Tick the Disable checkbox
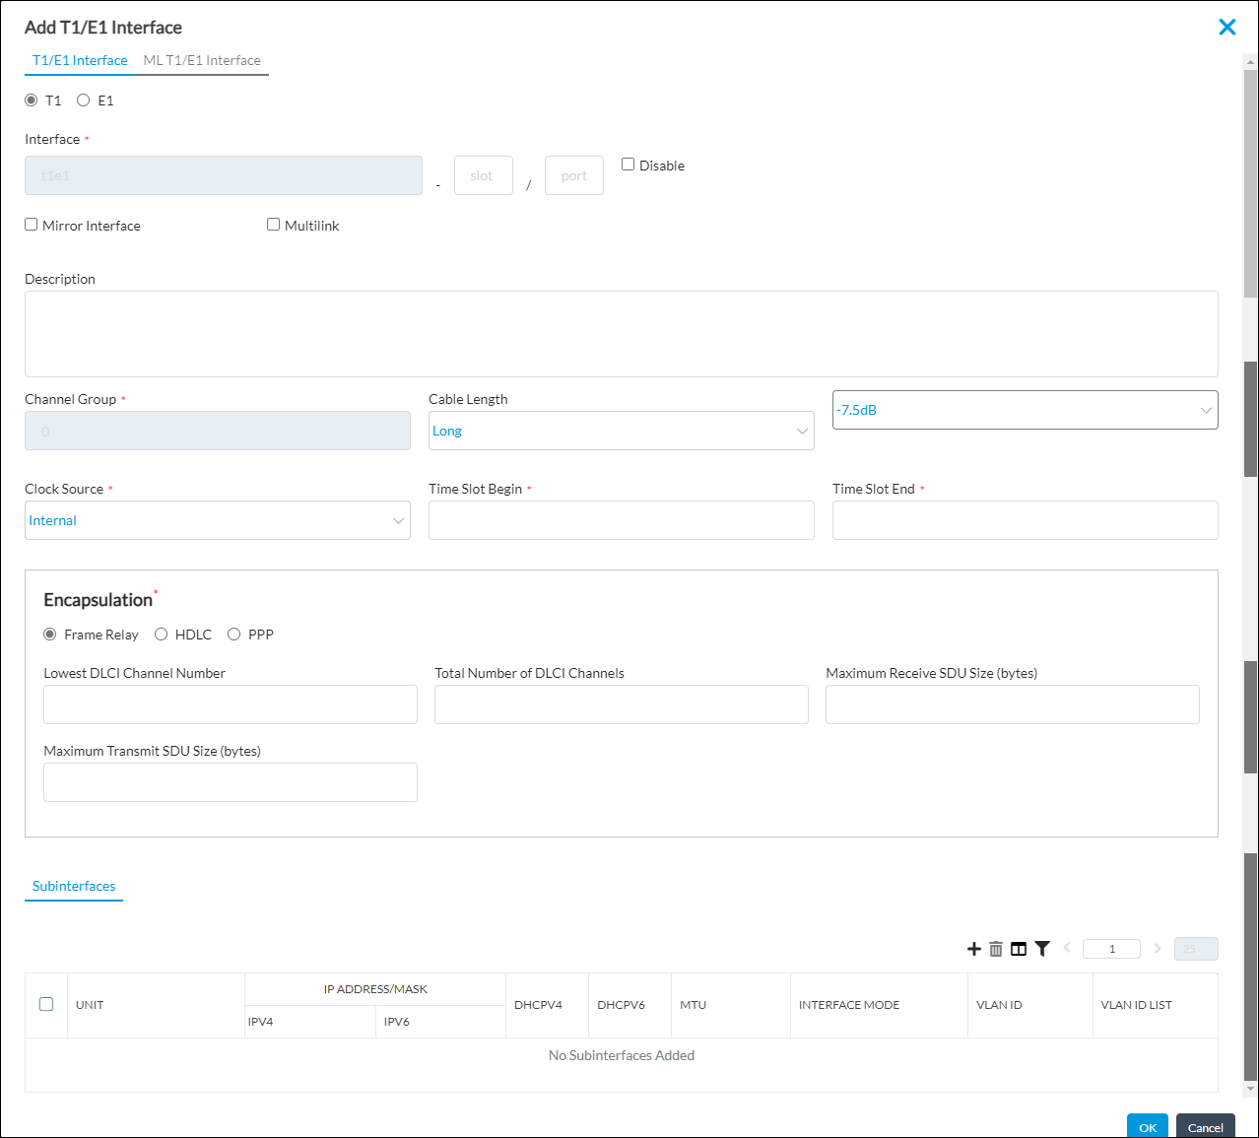 click(629, 165)
